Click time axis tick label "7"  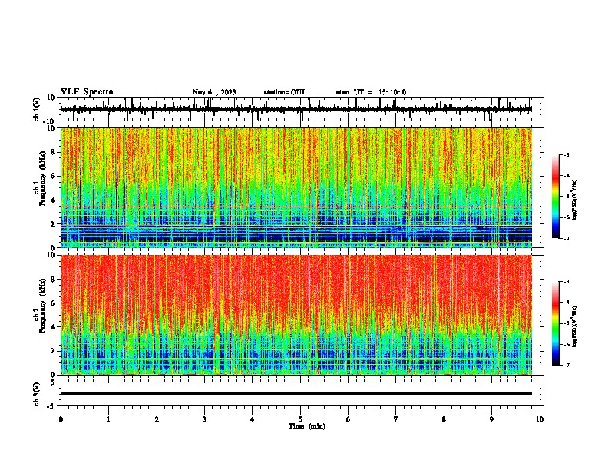pyautogui.click(x=396, y=419)
